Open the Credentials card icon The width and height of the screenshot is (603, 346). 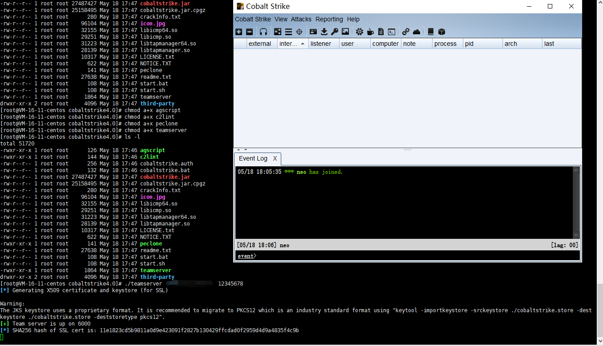click(x=313, y=32)
